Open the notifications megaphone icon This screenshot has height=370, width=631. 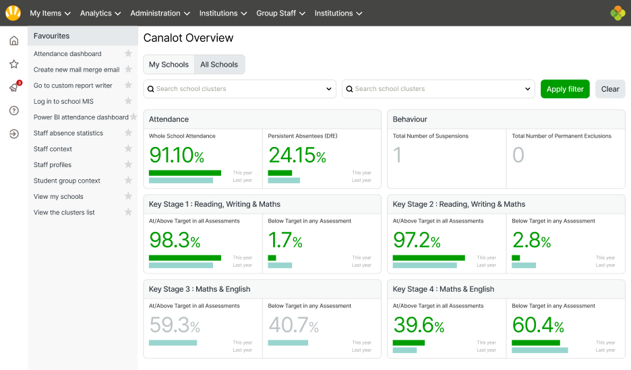pos(13,88)
